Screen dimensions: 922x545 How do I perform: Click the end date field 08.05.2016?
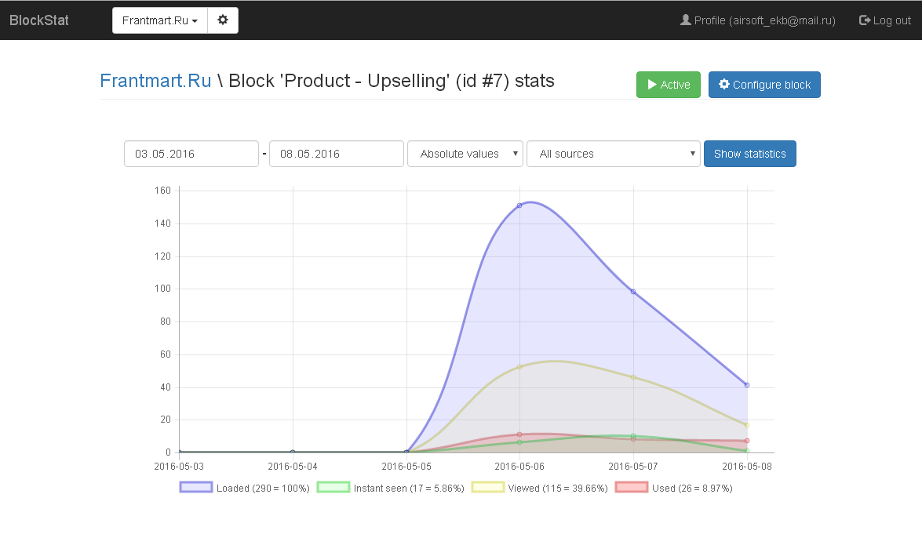[336, 154]
